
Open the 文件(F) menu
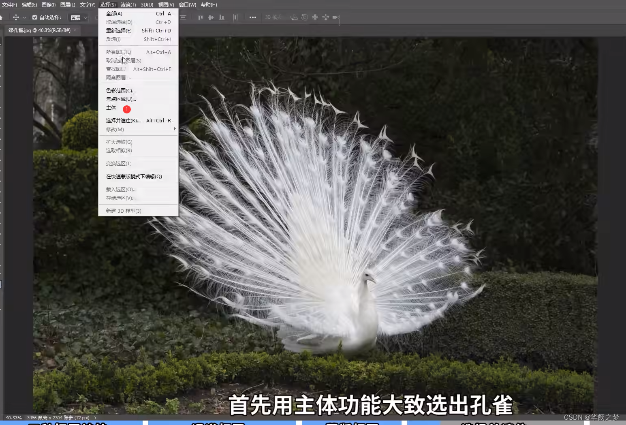pyautogui.click(x=9, y=5)
